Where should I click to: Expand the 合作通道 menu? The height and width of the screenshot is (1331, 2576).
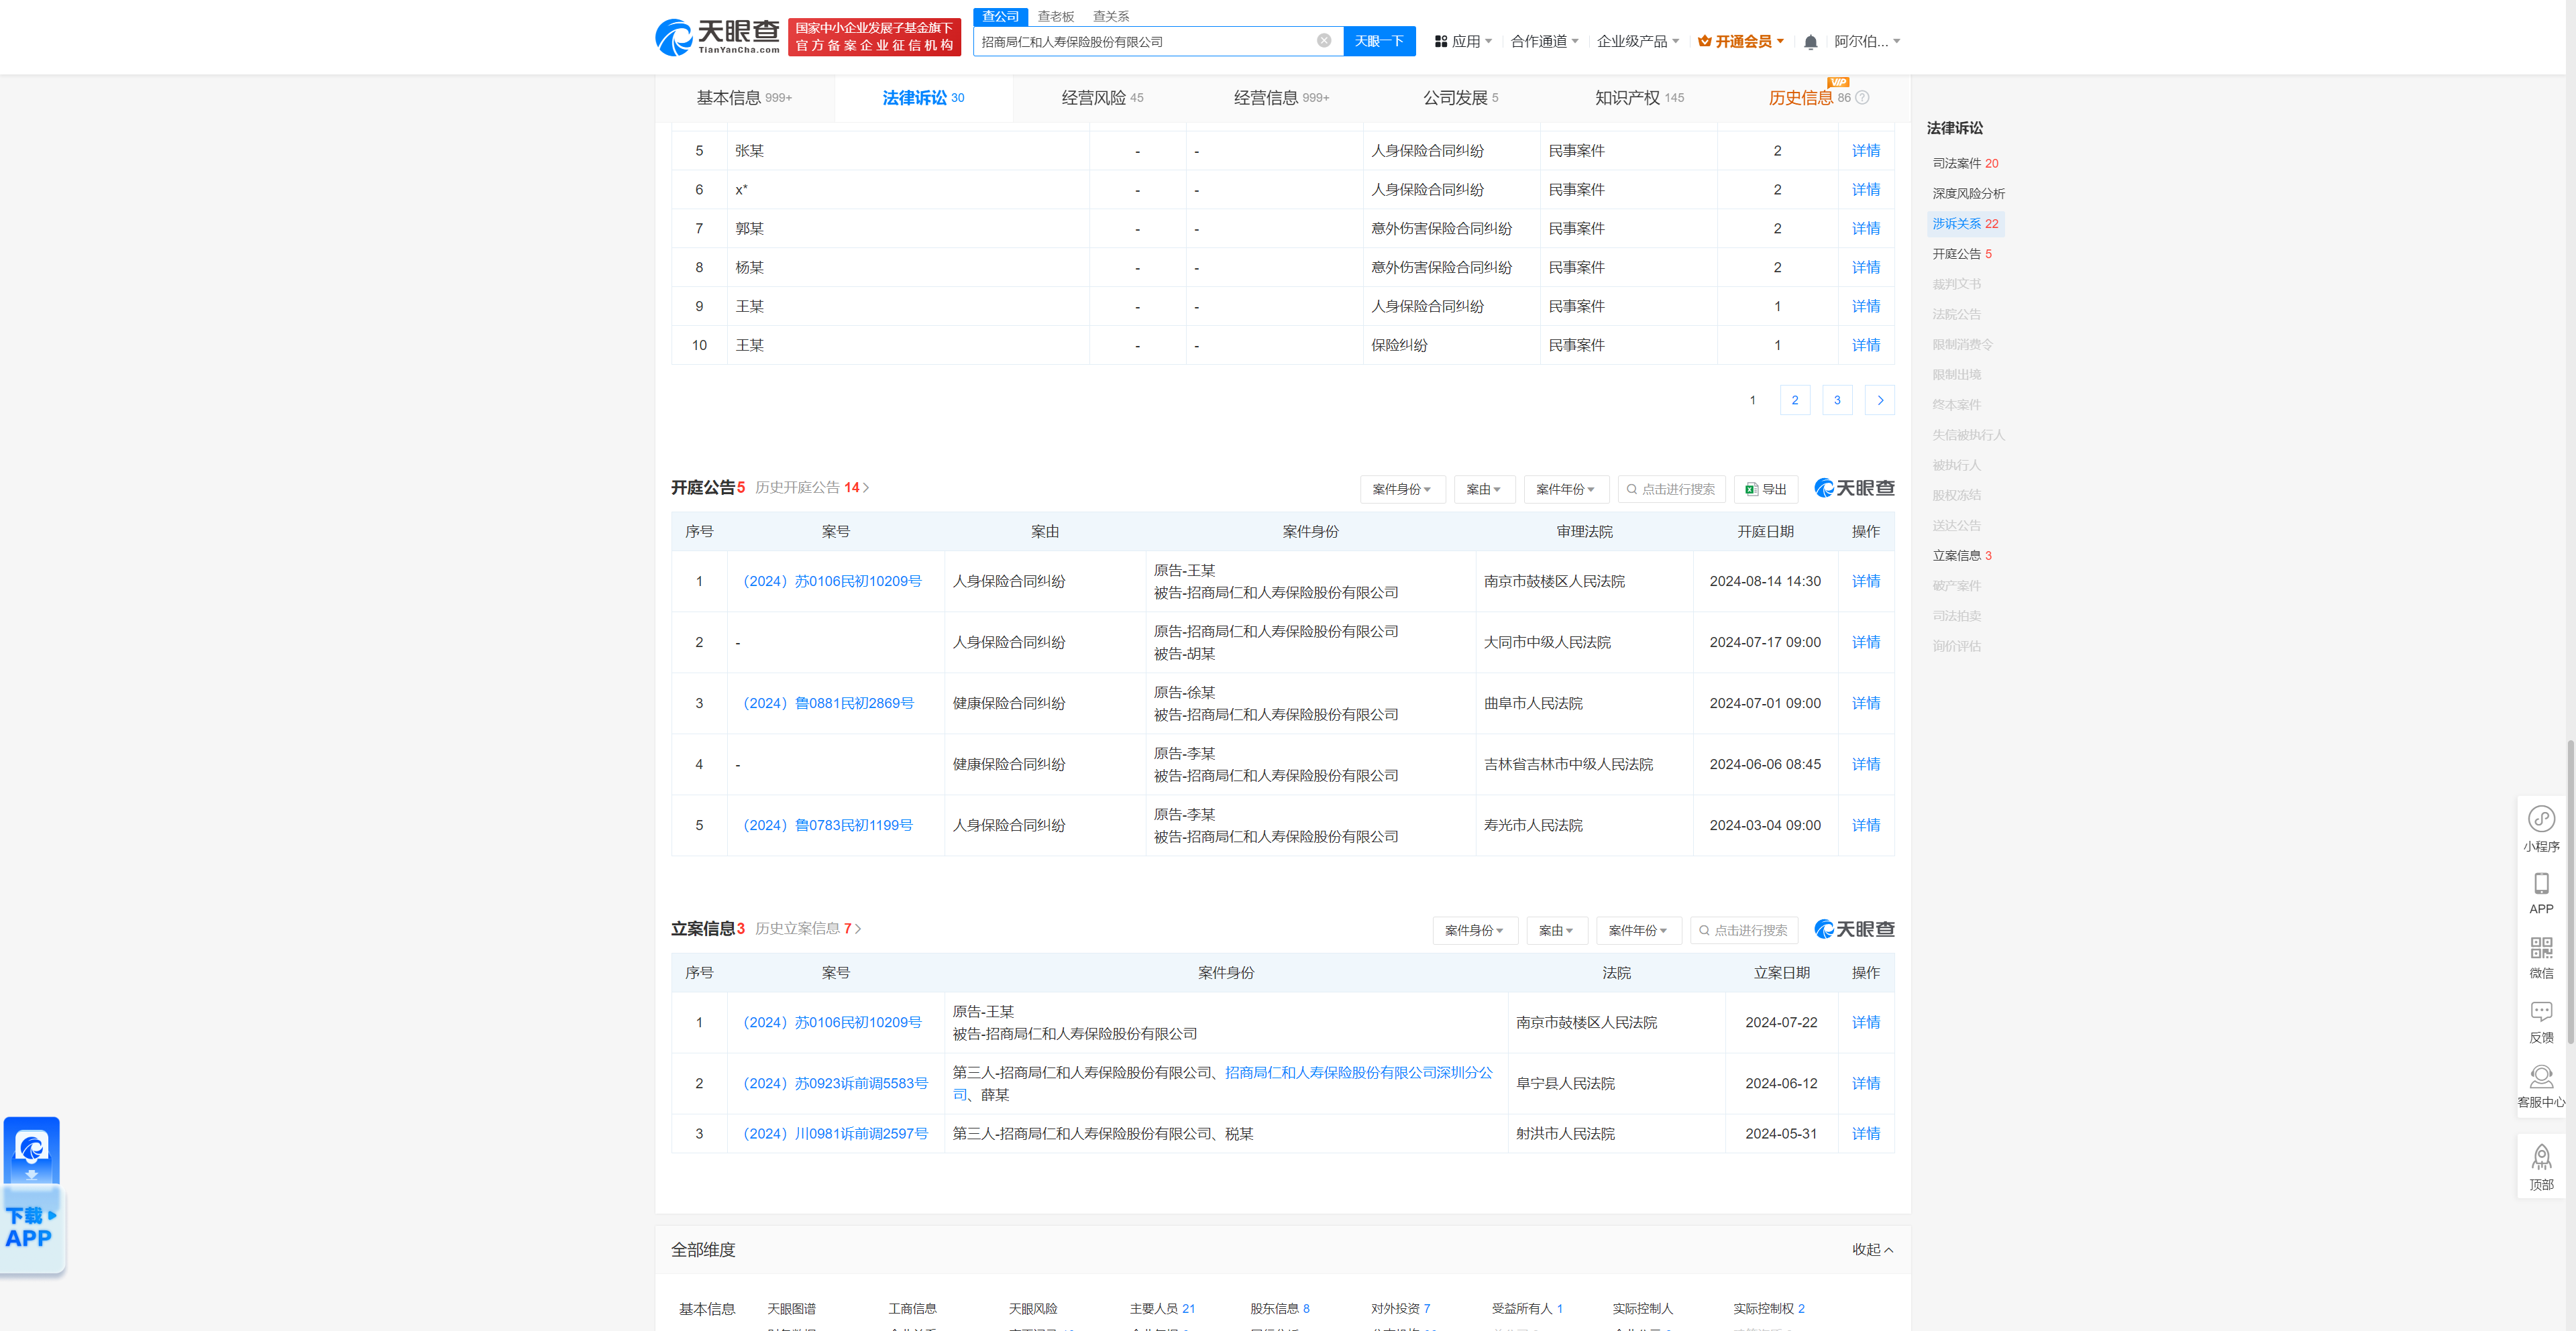(1544, 42)
